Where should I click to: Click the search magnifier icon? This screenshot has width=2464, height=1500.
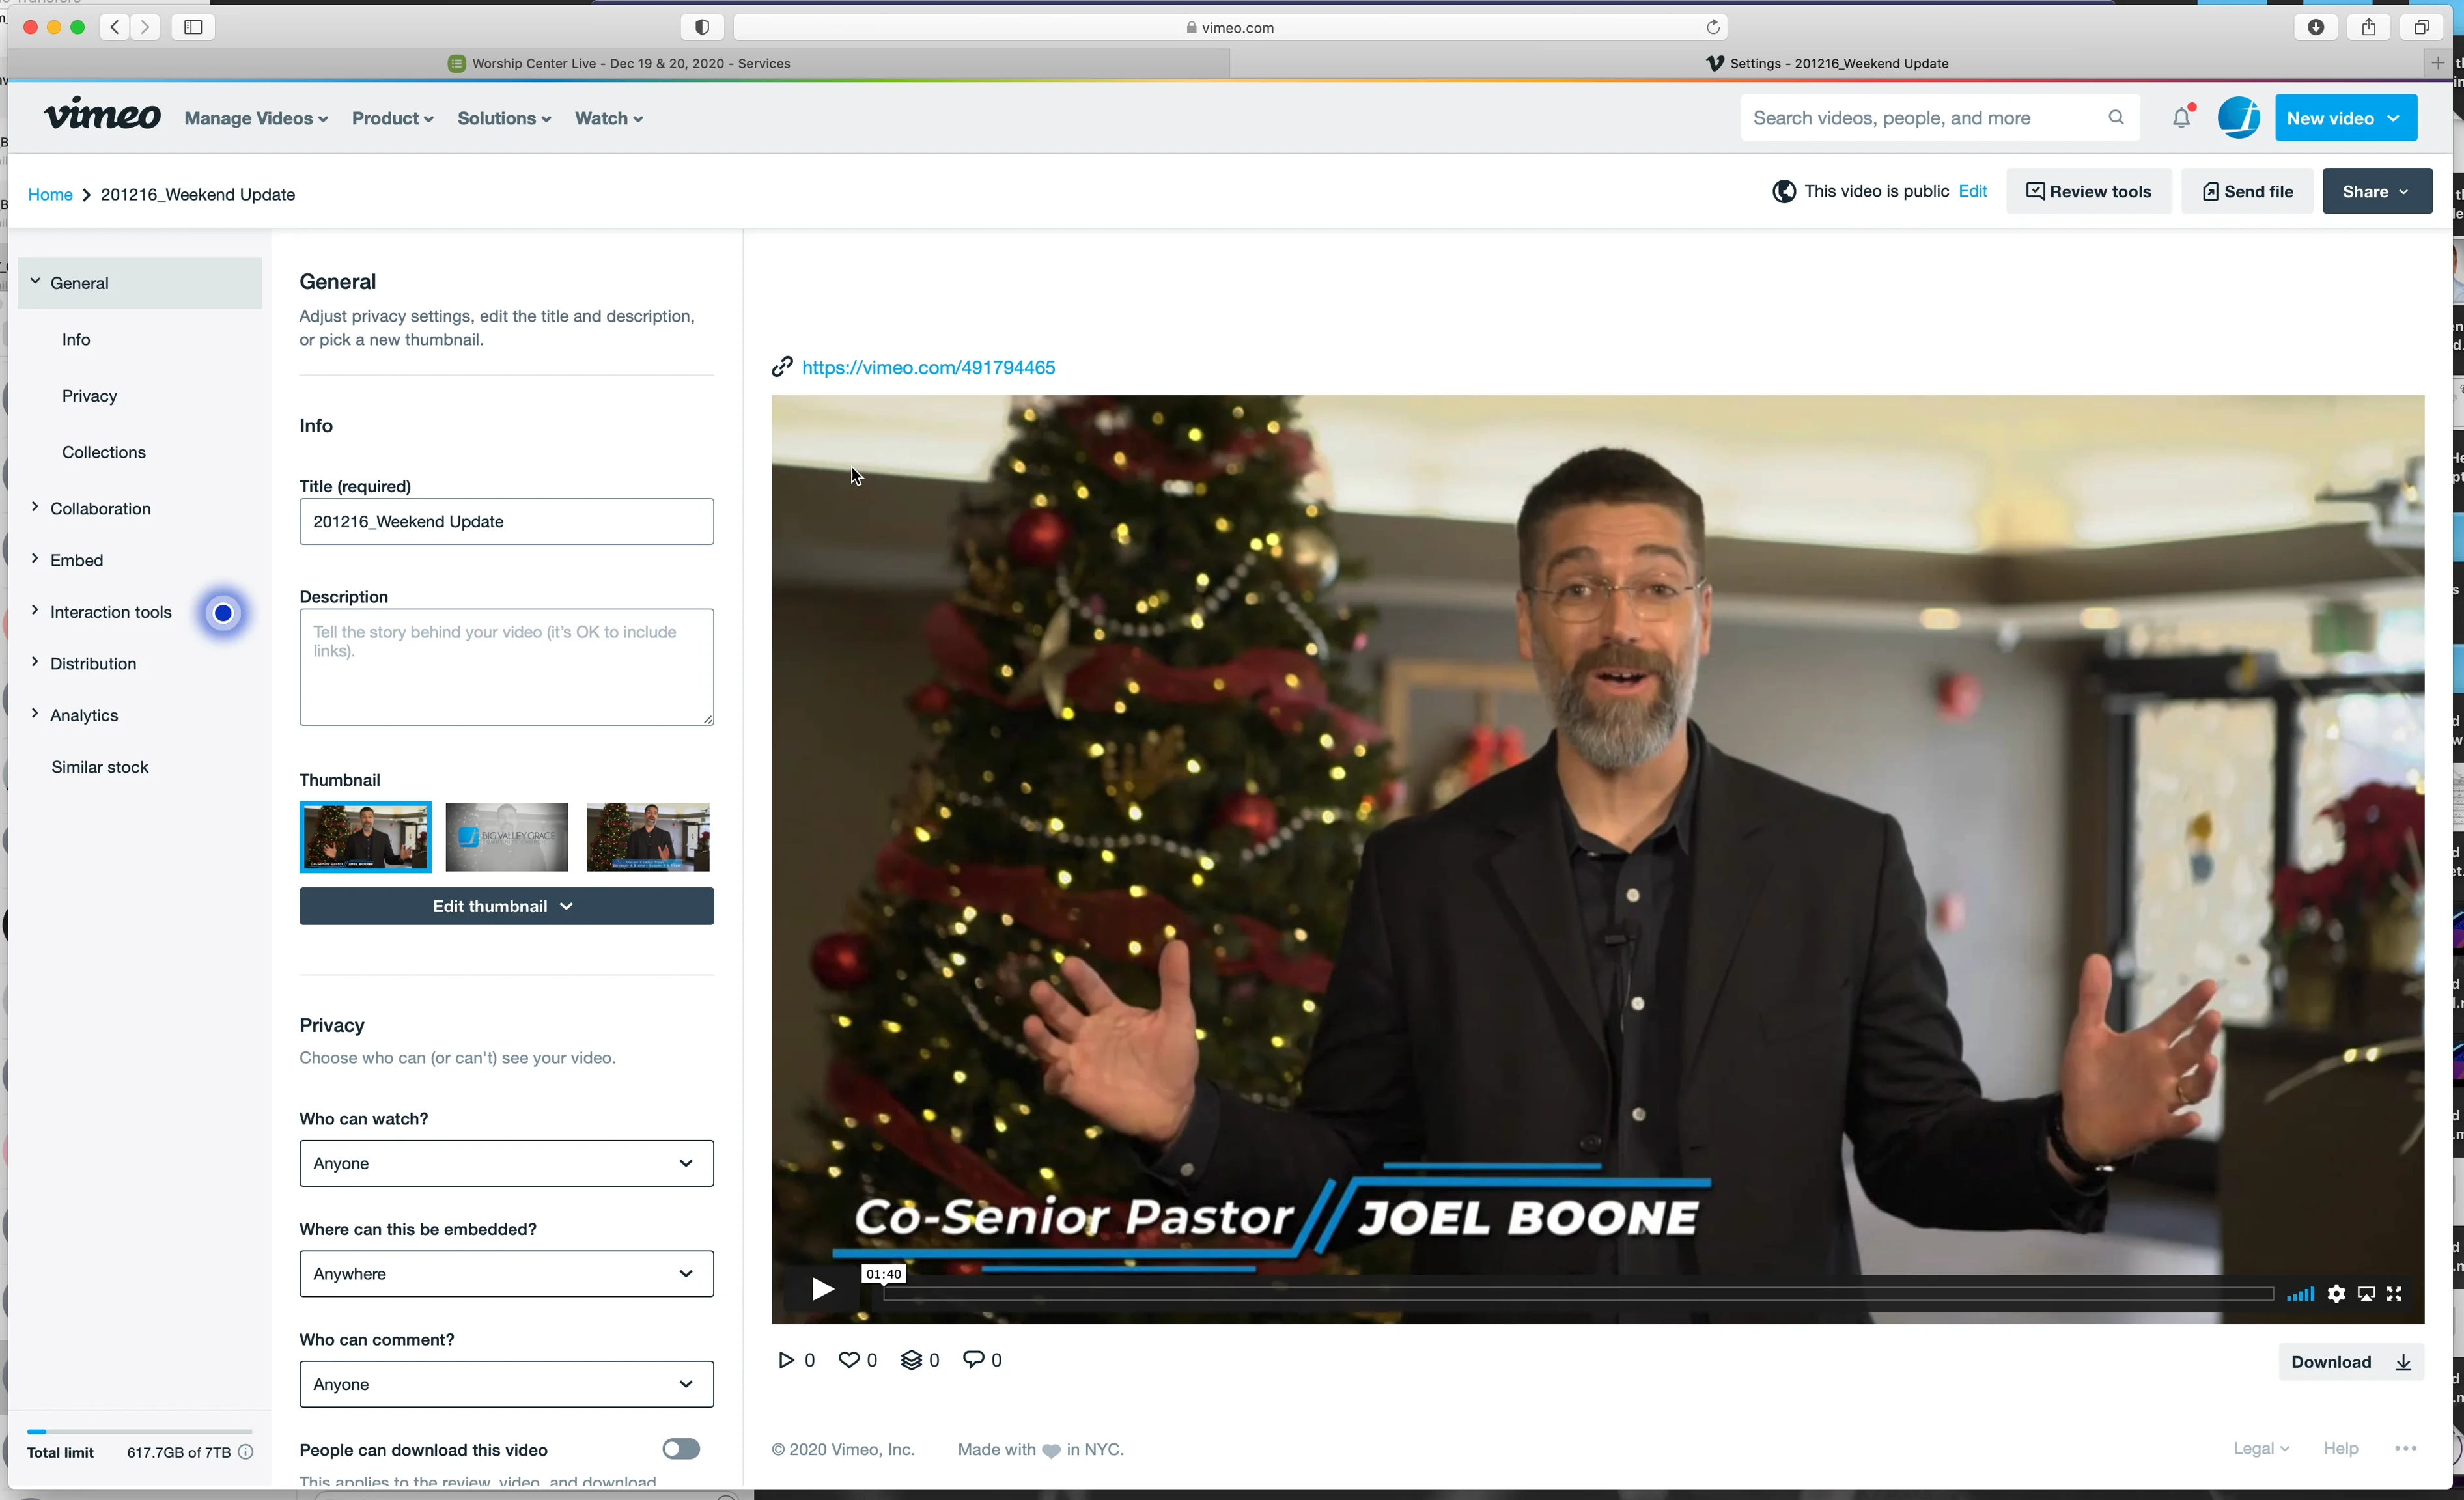2115,118
